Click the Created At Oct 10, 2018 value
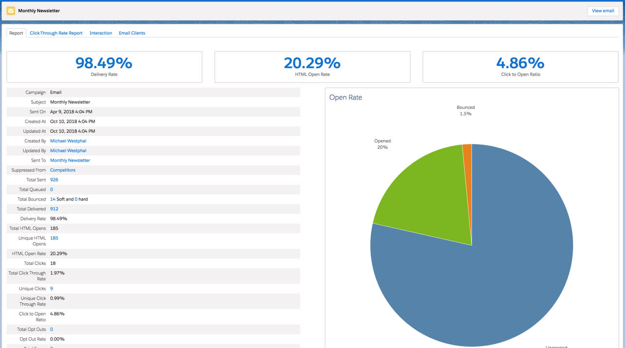Viewport: 625px width, 348px height. click(x=72, y=122)
